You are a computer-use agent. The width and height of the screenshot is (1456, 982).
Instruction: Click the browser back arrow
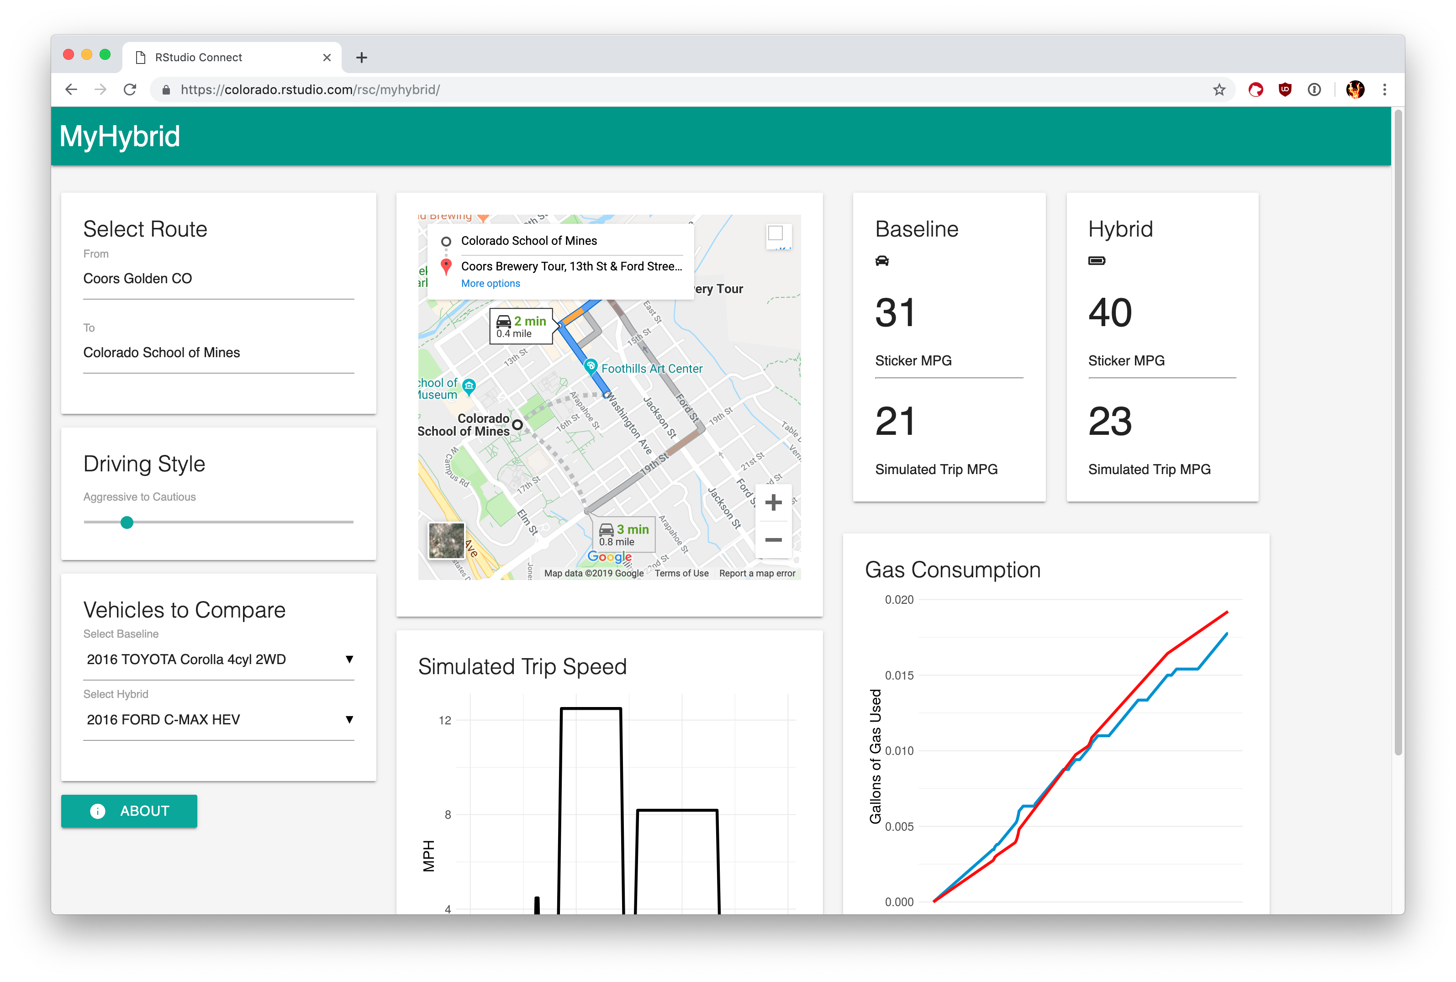click(71, 90)
